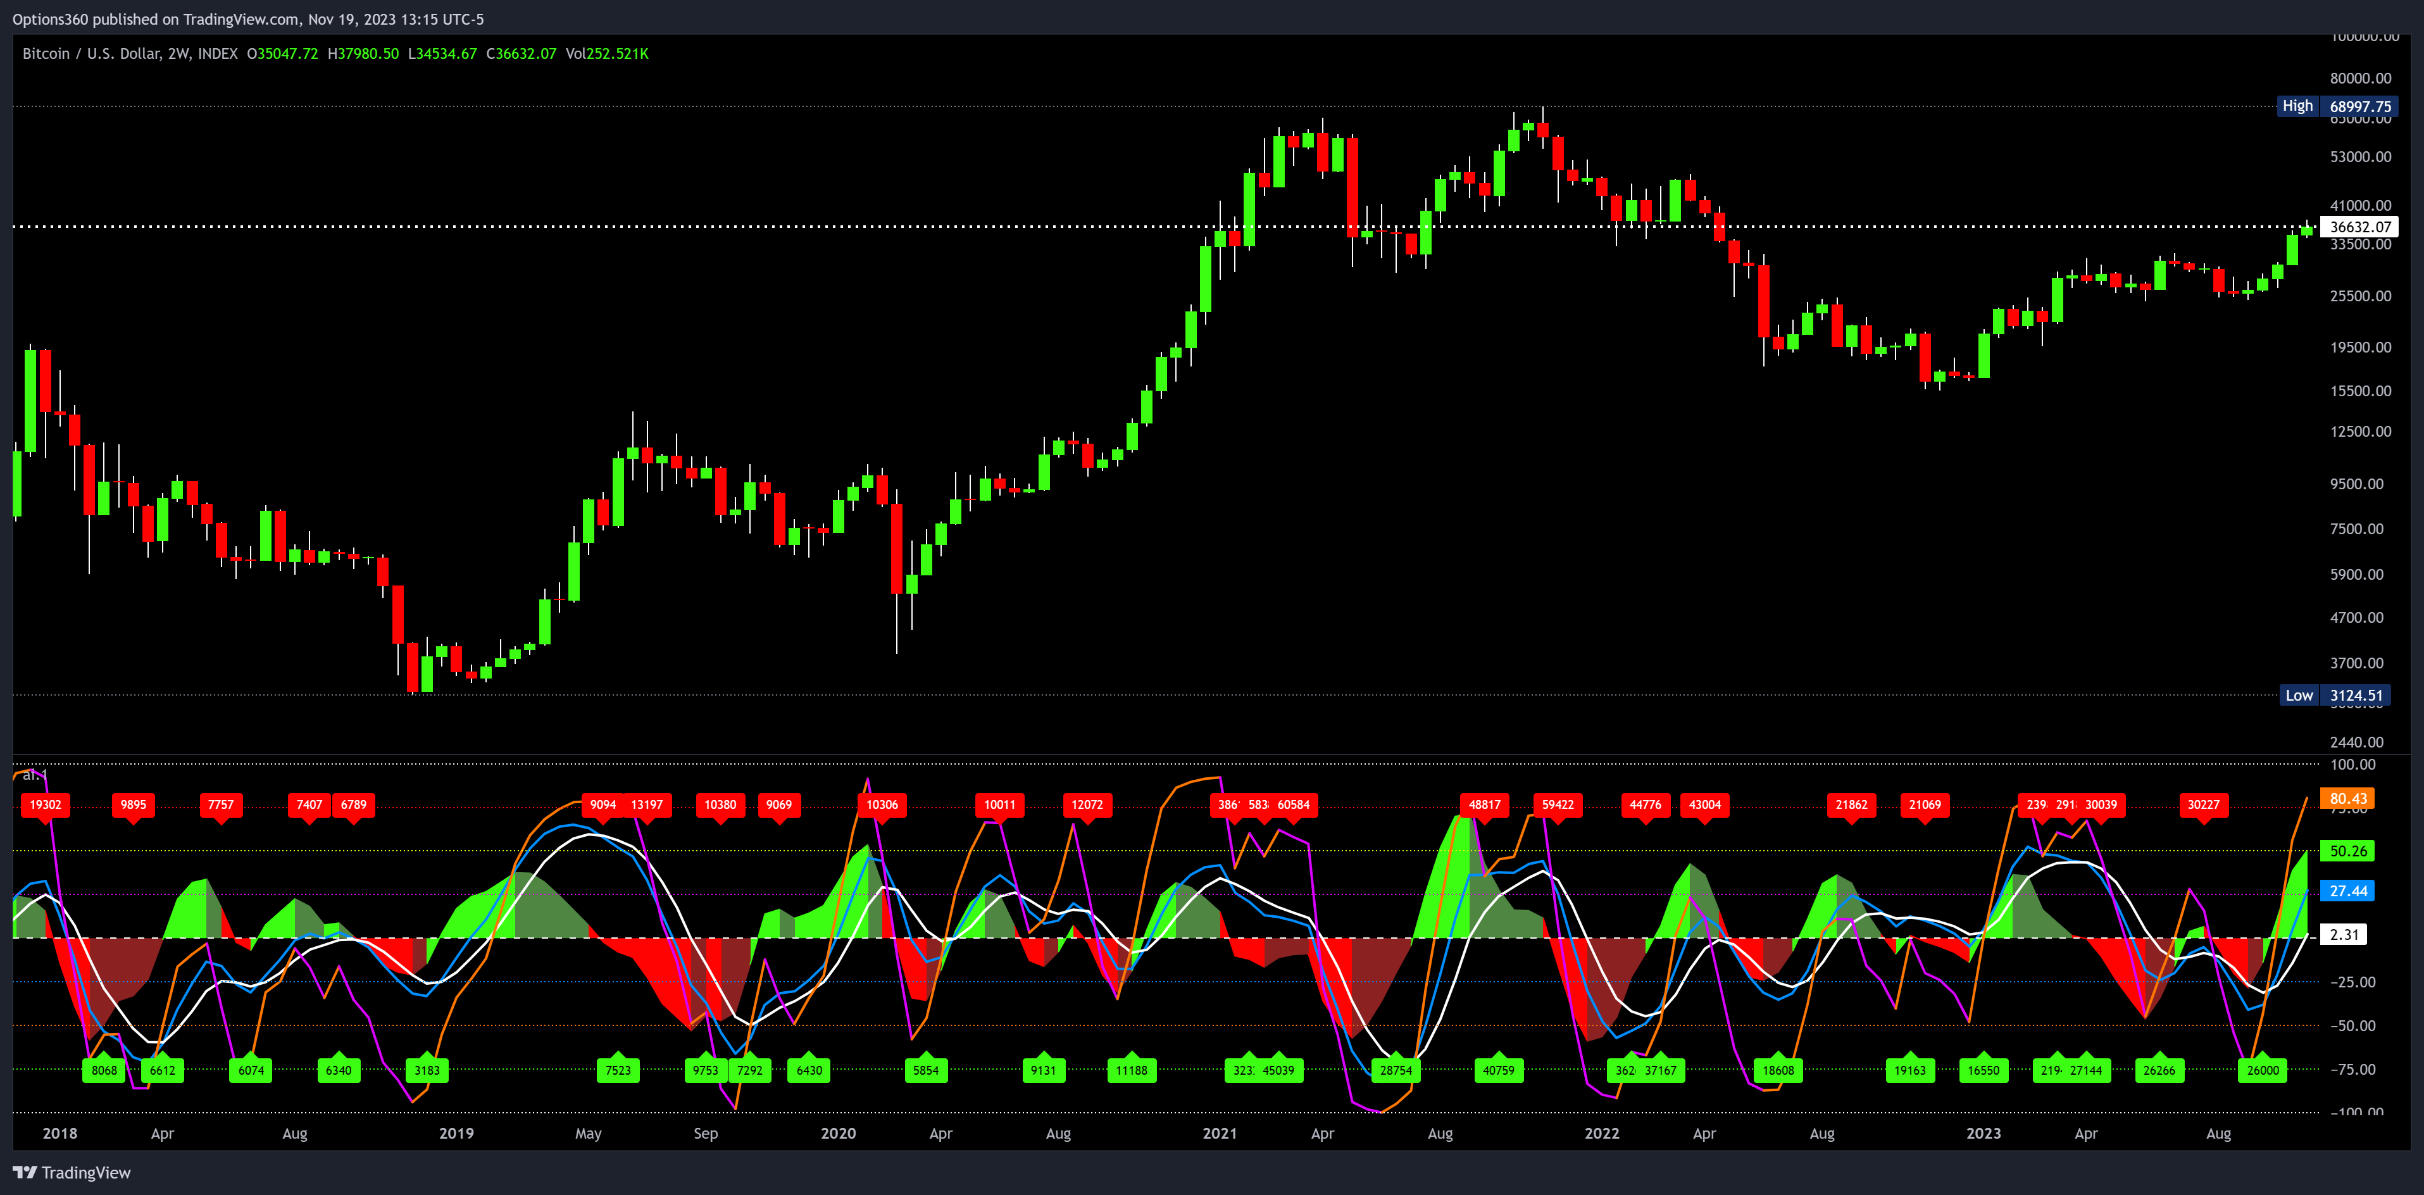The image size is (2424, 1195).
Task: Click the red sell marker 30039
Action: tap(2101, 806)
